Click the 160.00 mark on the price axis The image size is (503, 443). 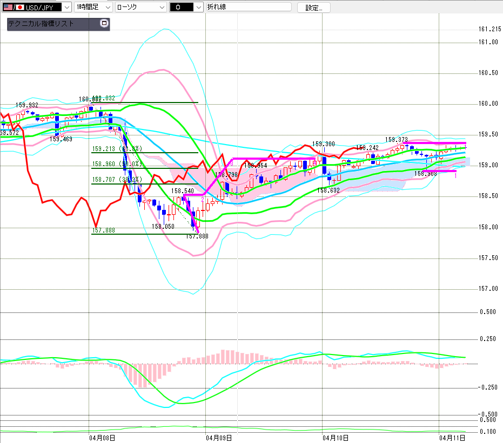[x=488, y=104]
